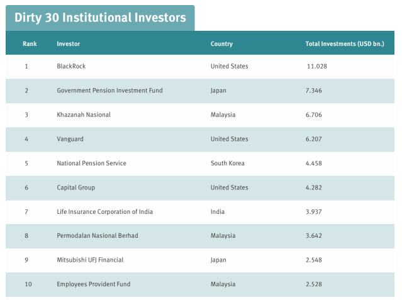Select the Investor column header
The width and height of the screenshot is (402, 300).
coord(69,44)
